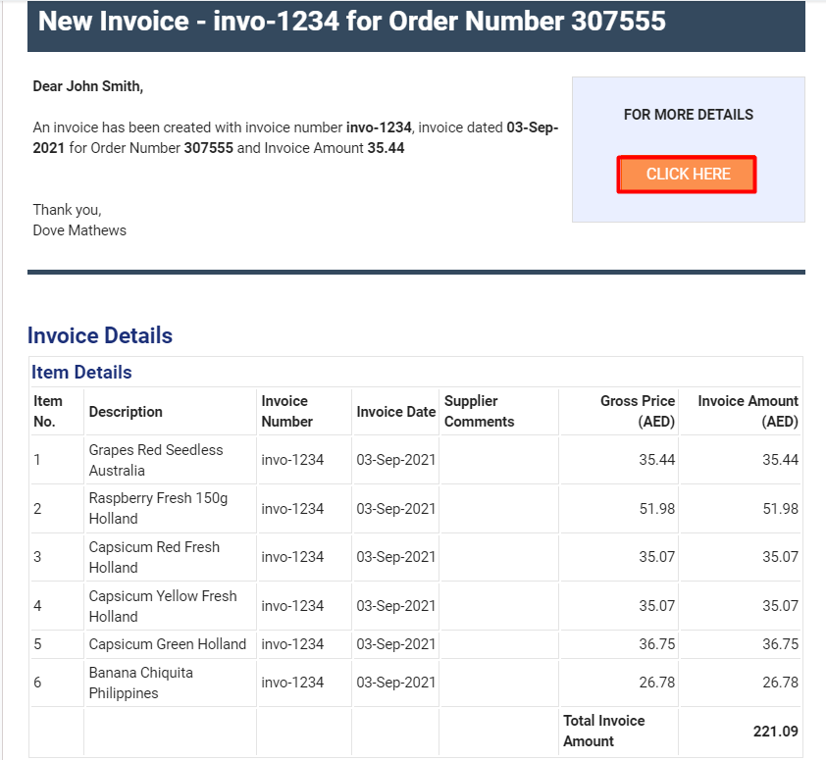Image resolution: width=826 pixels, height=760 pixels.
Task: Click the 'Gross Price (AED)' column header
Action: pos(638,411)
